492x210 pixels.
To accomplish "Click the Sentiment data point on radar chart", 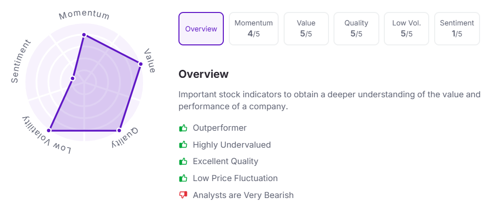I will click(73, 78).
